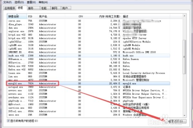Select the mmc.exe process row
Screen dimensions: 193x128
[x=89, y=80]
